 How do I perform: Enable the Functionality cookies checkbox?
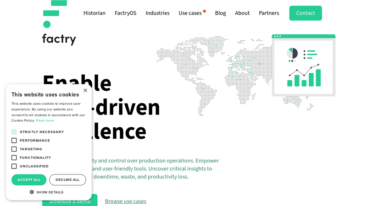[14, 157]
